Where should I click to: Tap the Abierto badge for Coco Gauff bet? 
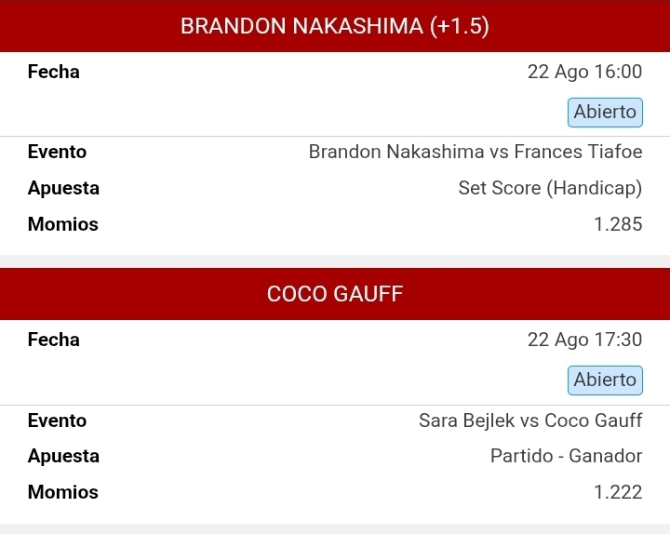click(605, 380)
